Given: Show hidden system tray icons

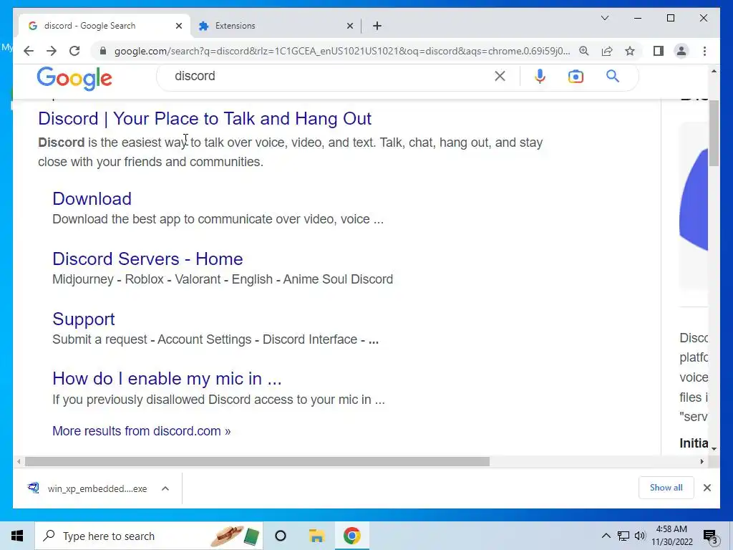Looking at the screenshot, I should (606, 536).
